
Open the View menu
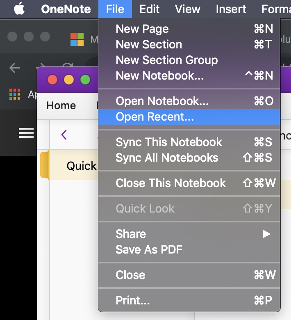[x=188, y=9]
